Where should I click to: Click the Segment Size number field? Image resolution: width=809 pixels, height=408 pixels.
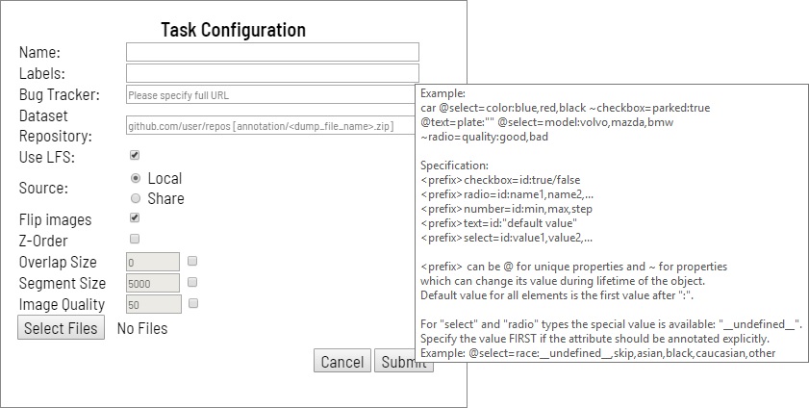(153, 283)
